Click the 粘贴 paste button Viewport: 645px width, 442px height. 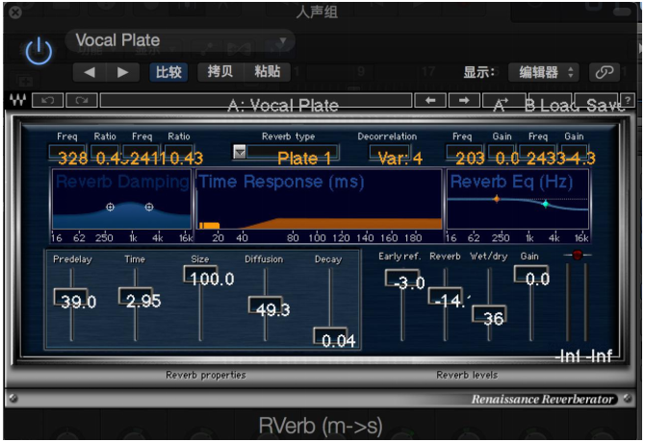pyautogui.click(x=267, y=72)
